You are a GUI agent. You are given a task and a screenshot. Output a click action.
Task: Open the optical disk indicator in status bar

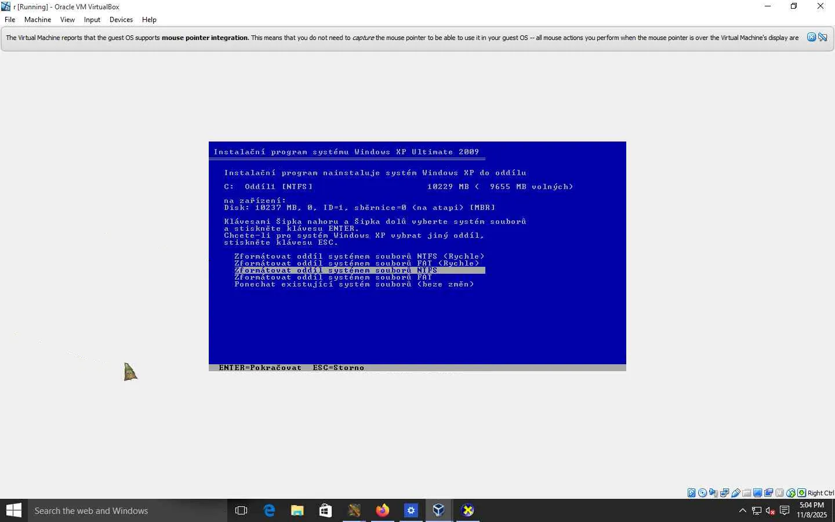point(703,493)
